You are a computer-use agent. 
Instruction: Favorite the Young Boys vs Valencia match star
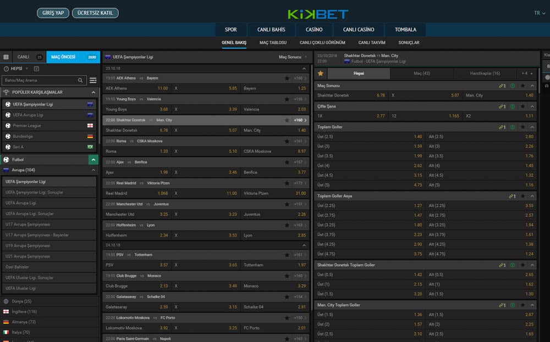click(287, 99)
